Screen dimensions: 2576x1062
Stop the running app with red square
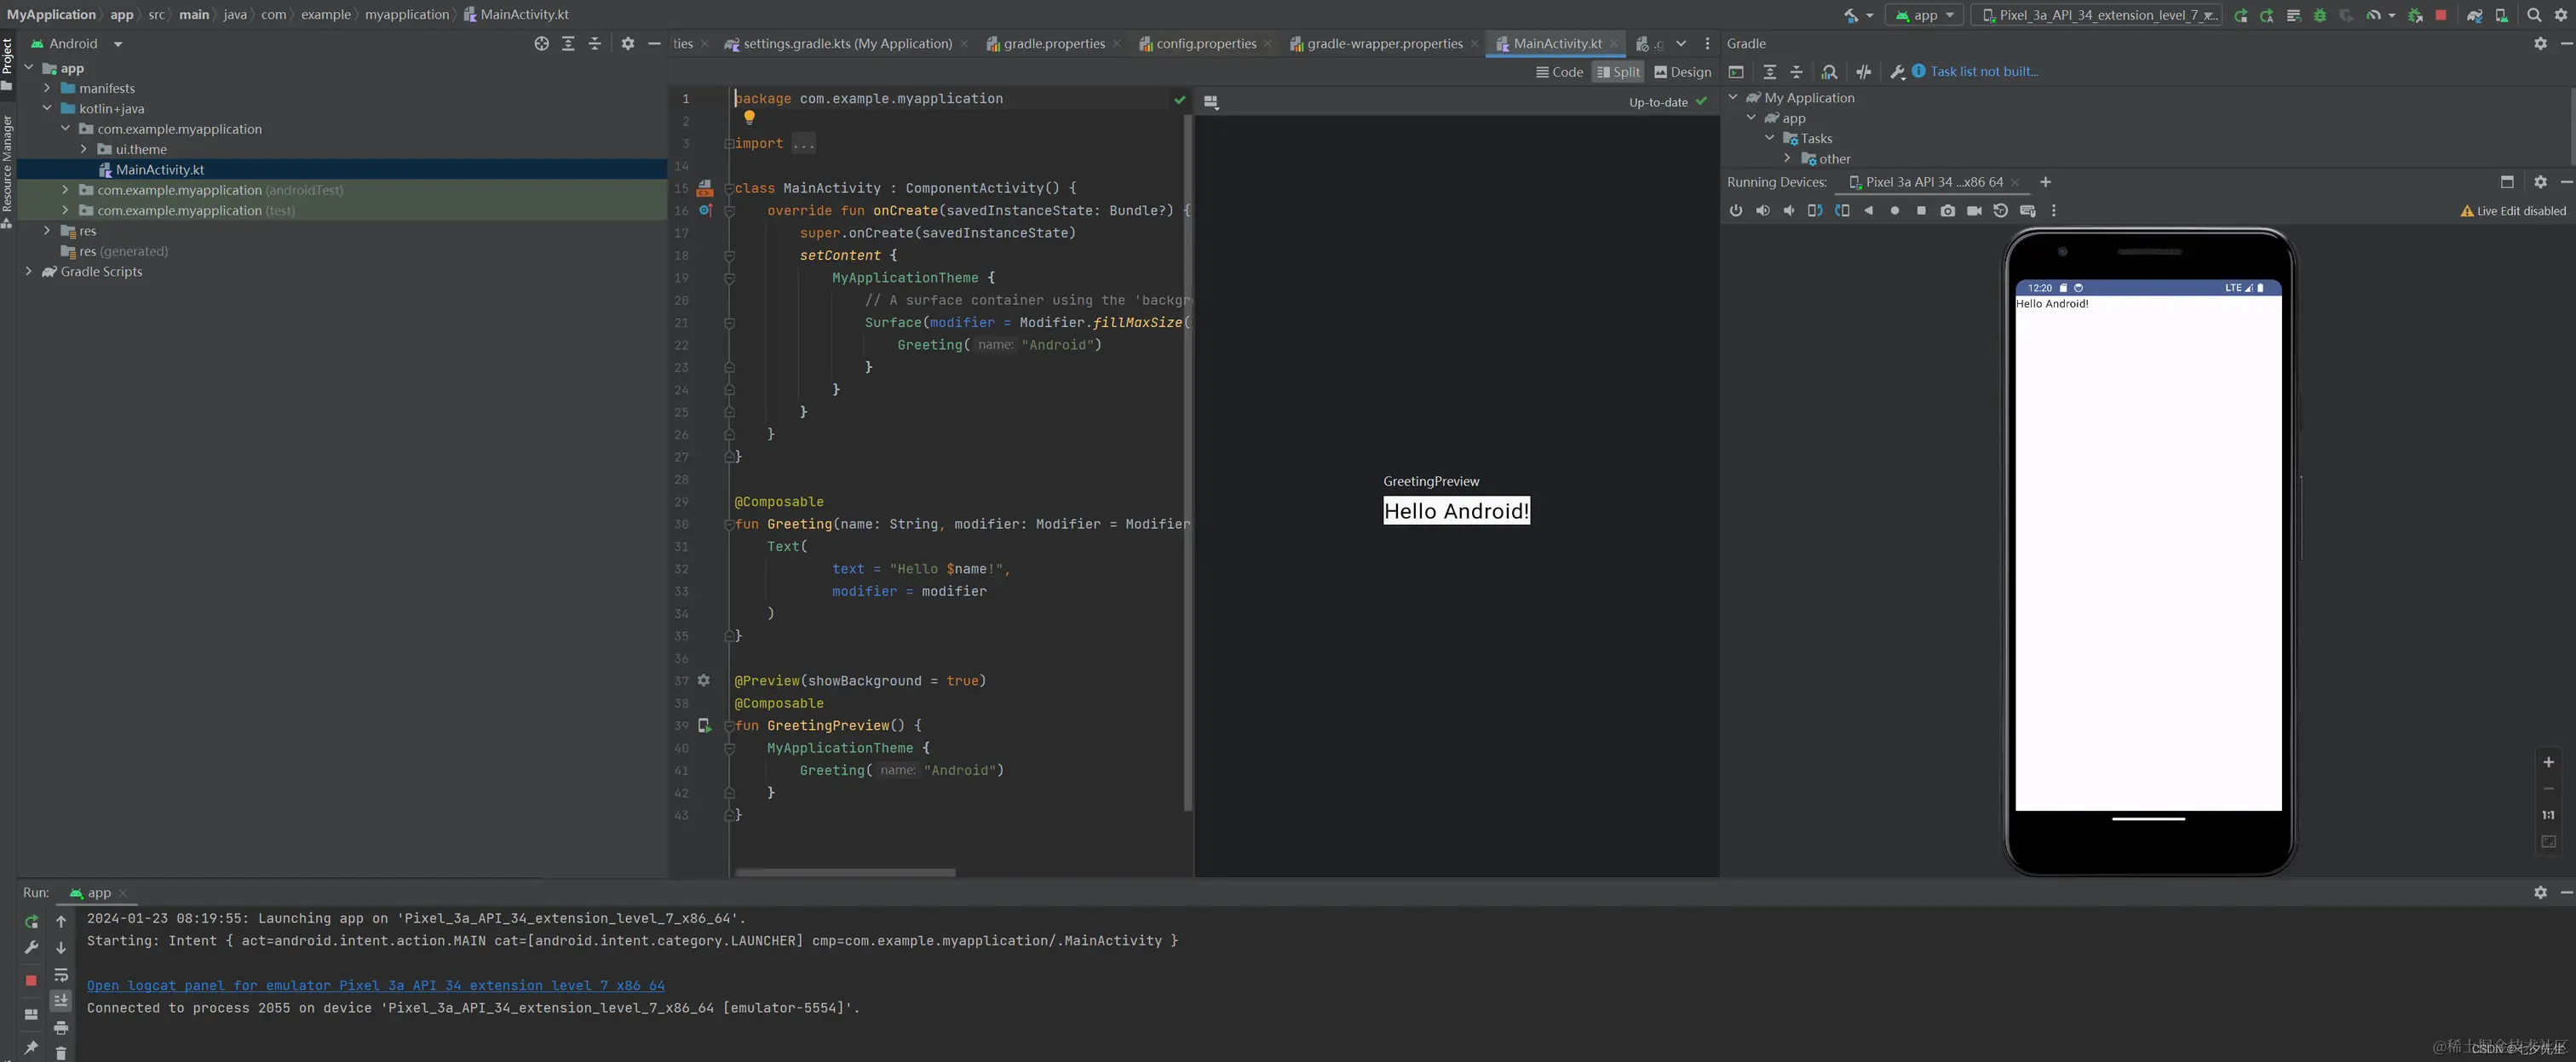point(2440,15)
